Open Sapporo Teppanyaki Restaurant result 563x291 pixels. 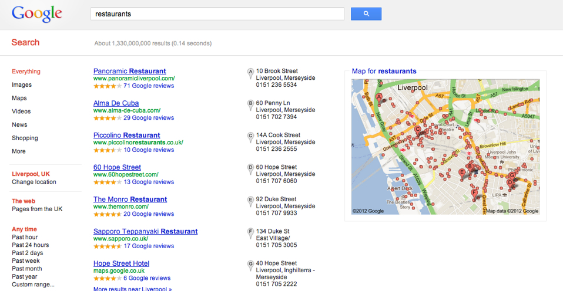pyautogui.click(x=145, y=232)
